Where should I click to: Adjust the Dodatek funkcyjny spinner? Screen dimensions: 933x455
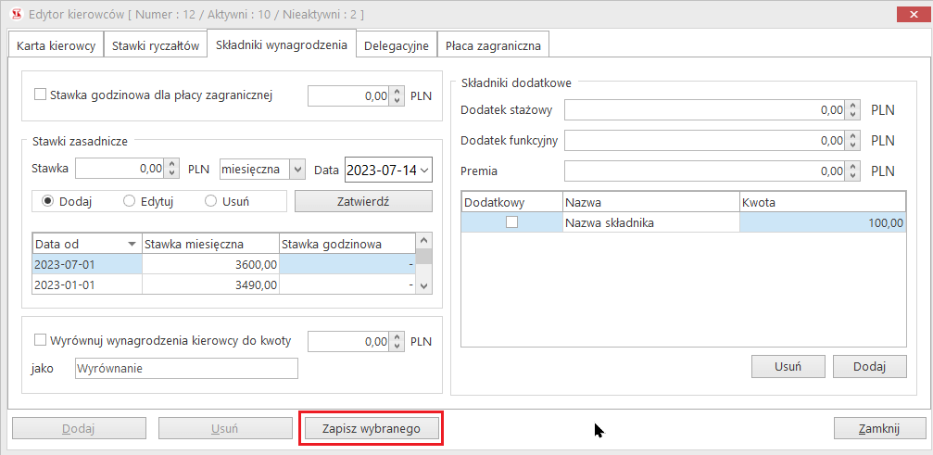(x=853, y=140)
